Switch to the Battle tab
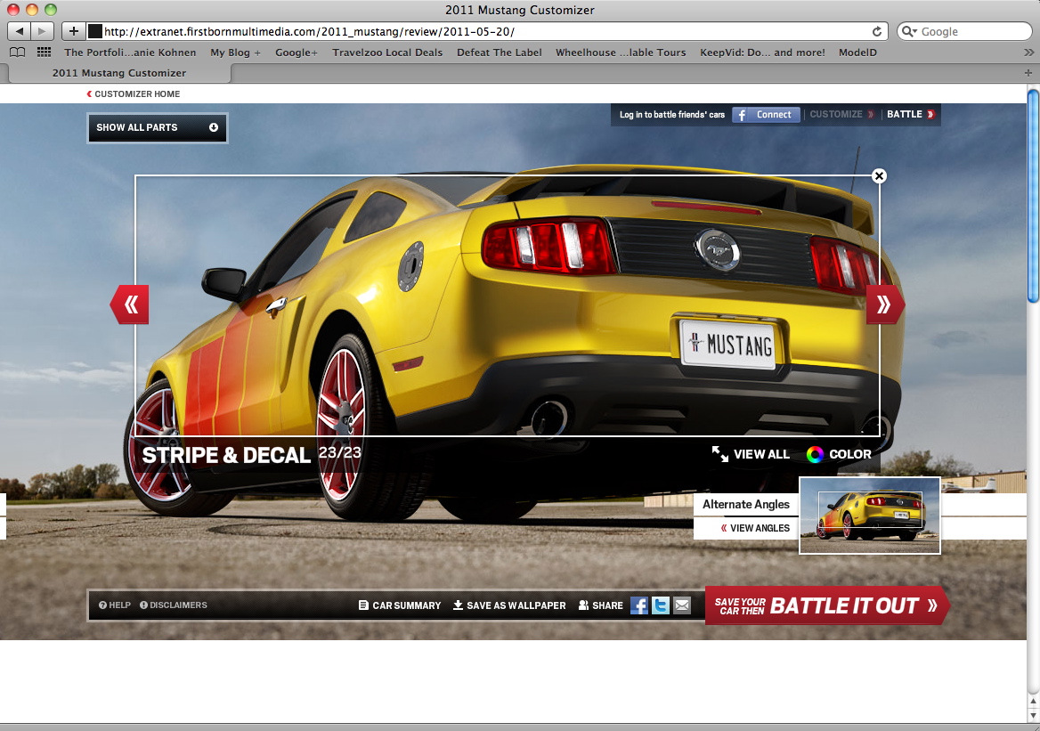 point(910,114)
